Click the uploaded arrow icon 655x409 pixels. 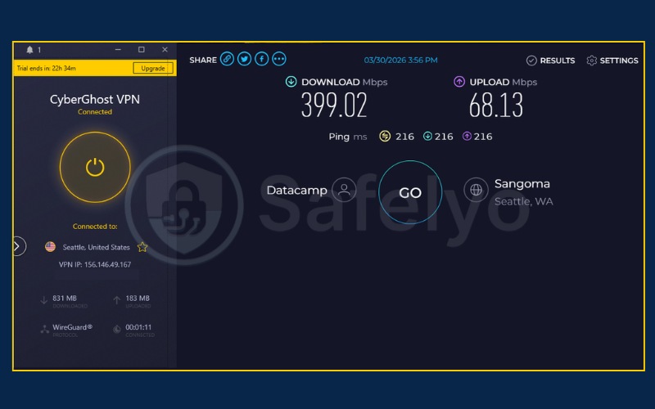117,300
